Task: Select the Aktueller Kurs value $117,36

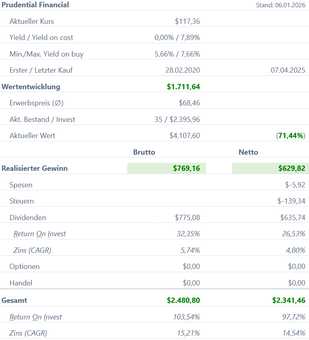Action: 187,21
